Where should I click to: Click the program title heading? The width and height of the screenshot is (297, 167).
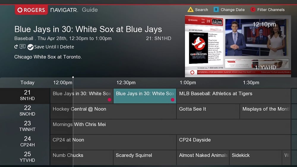tap(88, 29)
